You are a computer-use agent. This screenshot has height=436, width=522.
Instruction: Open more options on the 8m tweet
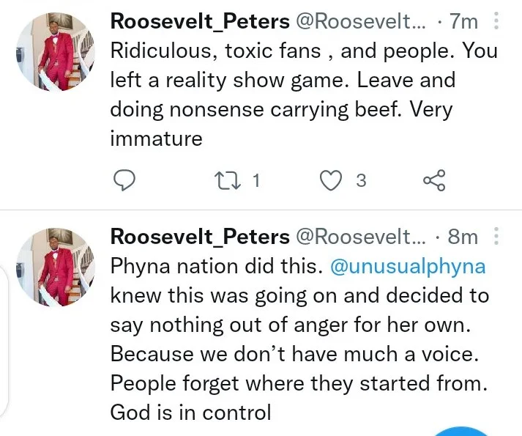(x=498, y=237)
